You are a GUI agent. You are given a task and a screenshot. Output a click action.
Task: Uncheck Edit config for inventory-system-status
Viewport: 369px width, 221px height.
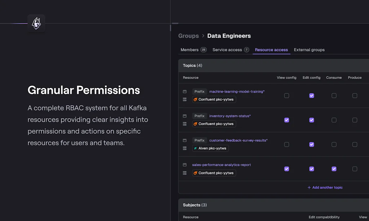click(x=312, y=120)
